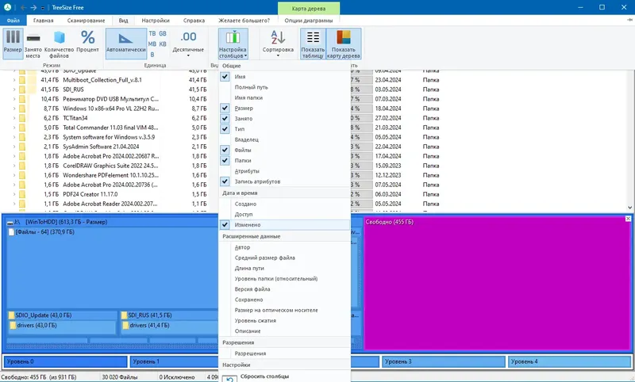Click the Уровень 3 legend swatch
This screenshot has width=635, height=382.
pos(444,361)
